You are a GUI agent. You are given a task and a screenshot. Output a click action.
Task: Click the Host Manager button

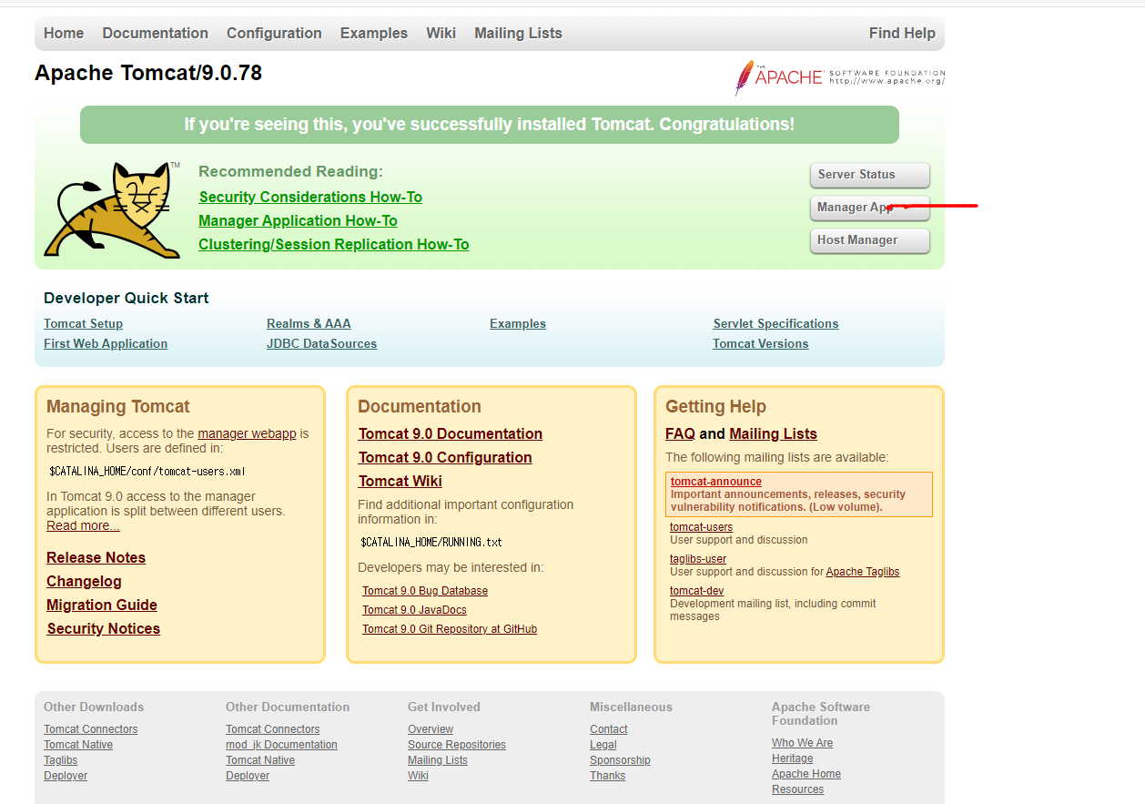pos(870,240)
